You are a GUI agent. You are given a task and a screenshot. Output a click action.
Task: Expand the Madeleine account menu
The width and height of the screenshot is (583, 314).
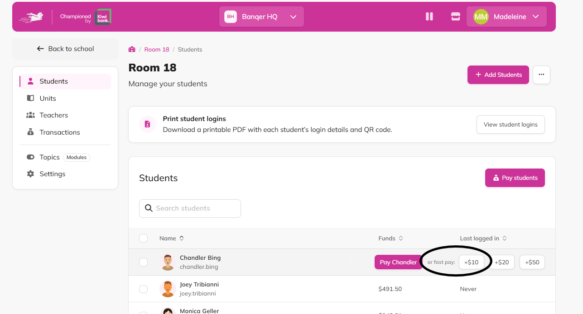coord(506,17)
